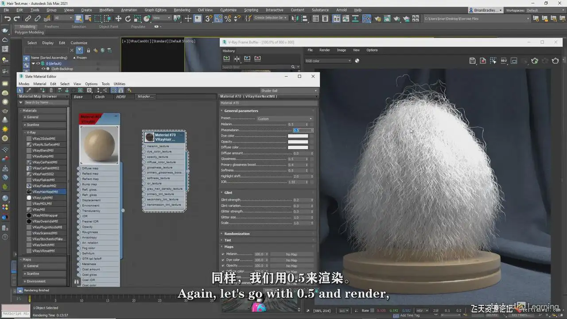Clear the image in V-Ray Frame Buffer
Screen dimensions: 567x319
(483, 61)
